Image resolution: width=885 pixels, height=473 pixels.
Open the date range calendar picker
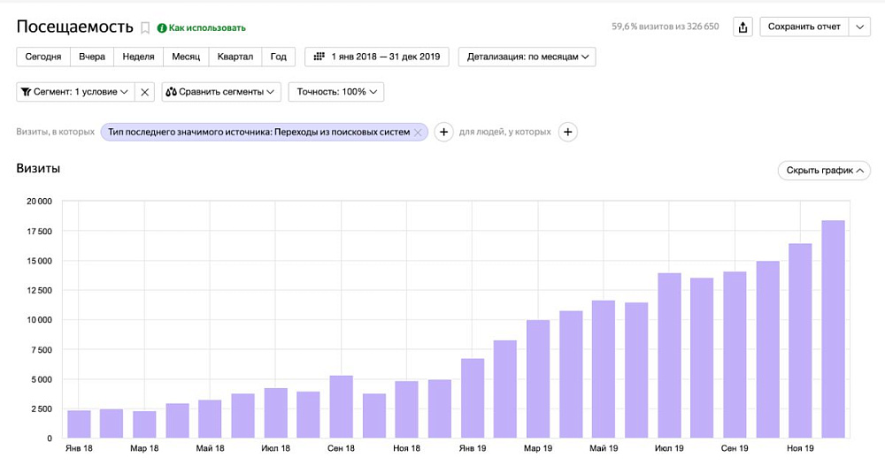pos(377,57)
